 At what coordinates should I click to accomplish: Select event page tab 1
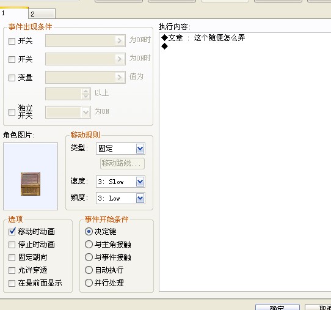click(14, 13)
